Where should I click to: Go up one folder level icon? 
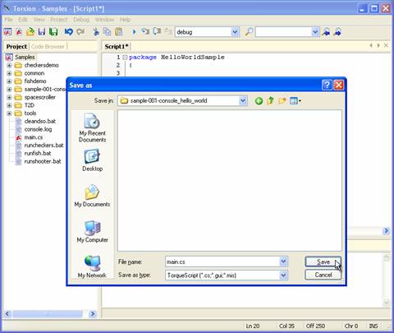pyautogui.click(x=270, y=101)
